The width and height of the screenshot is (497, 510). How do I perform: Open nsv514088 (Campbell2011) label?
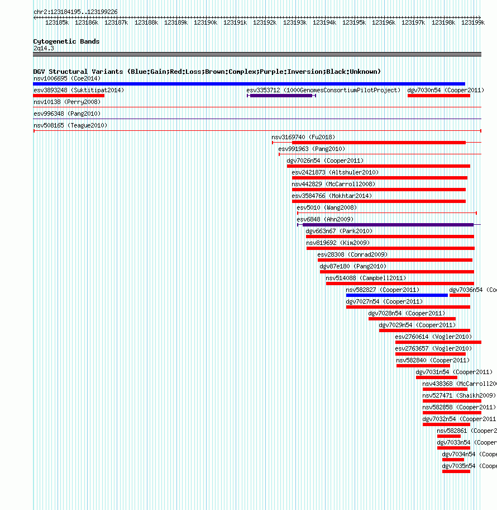[366, 277]
